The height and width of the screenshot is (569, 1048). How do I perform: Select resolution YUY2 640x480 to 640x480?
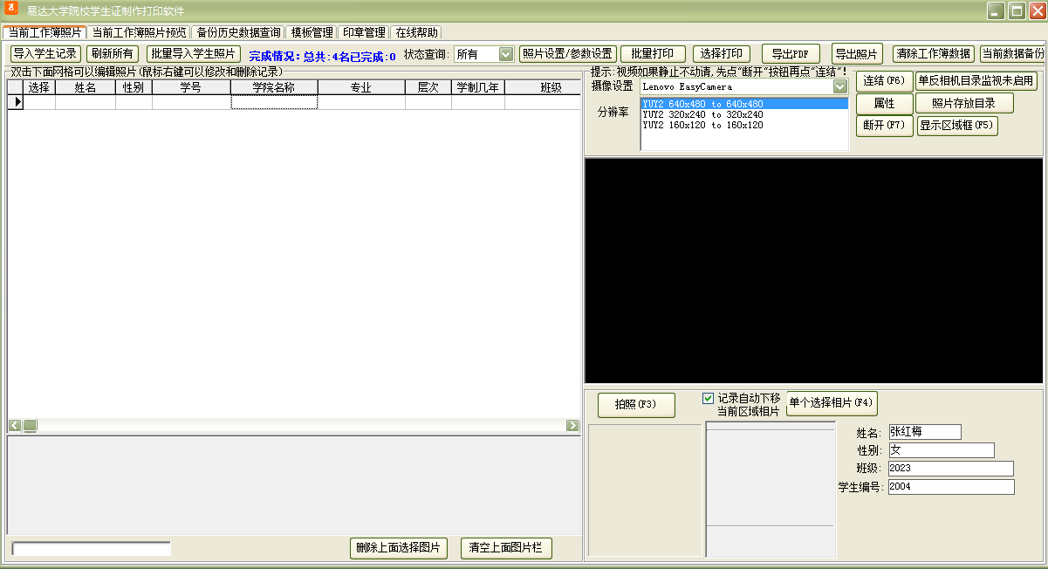coord(744,104)
